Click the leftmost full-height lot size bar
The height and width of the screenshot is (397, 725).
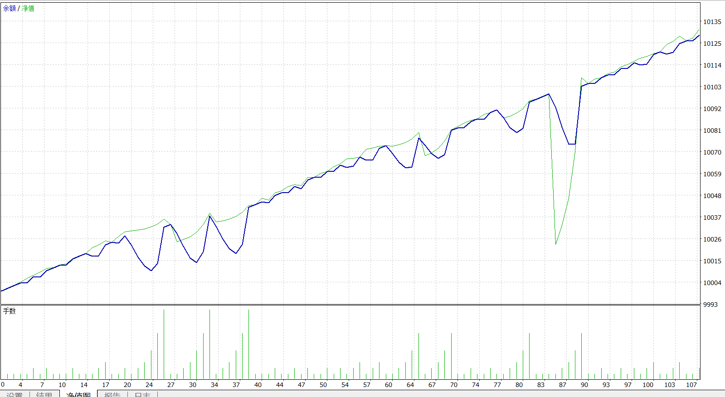[x=164, y=344]
